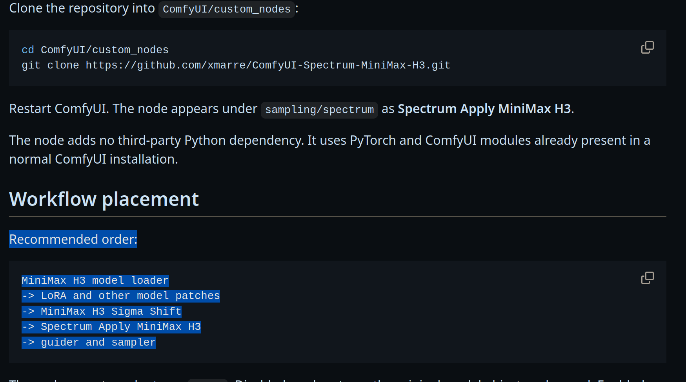Viewport: 686px width, 382px height.
Task: Click the guider and sampler line
Action: [x=89, y=342]
